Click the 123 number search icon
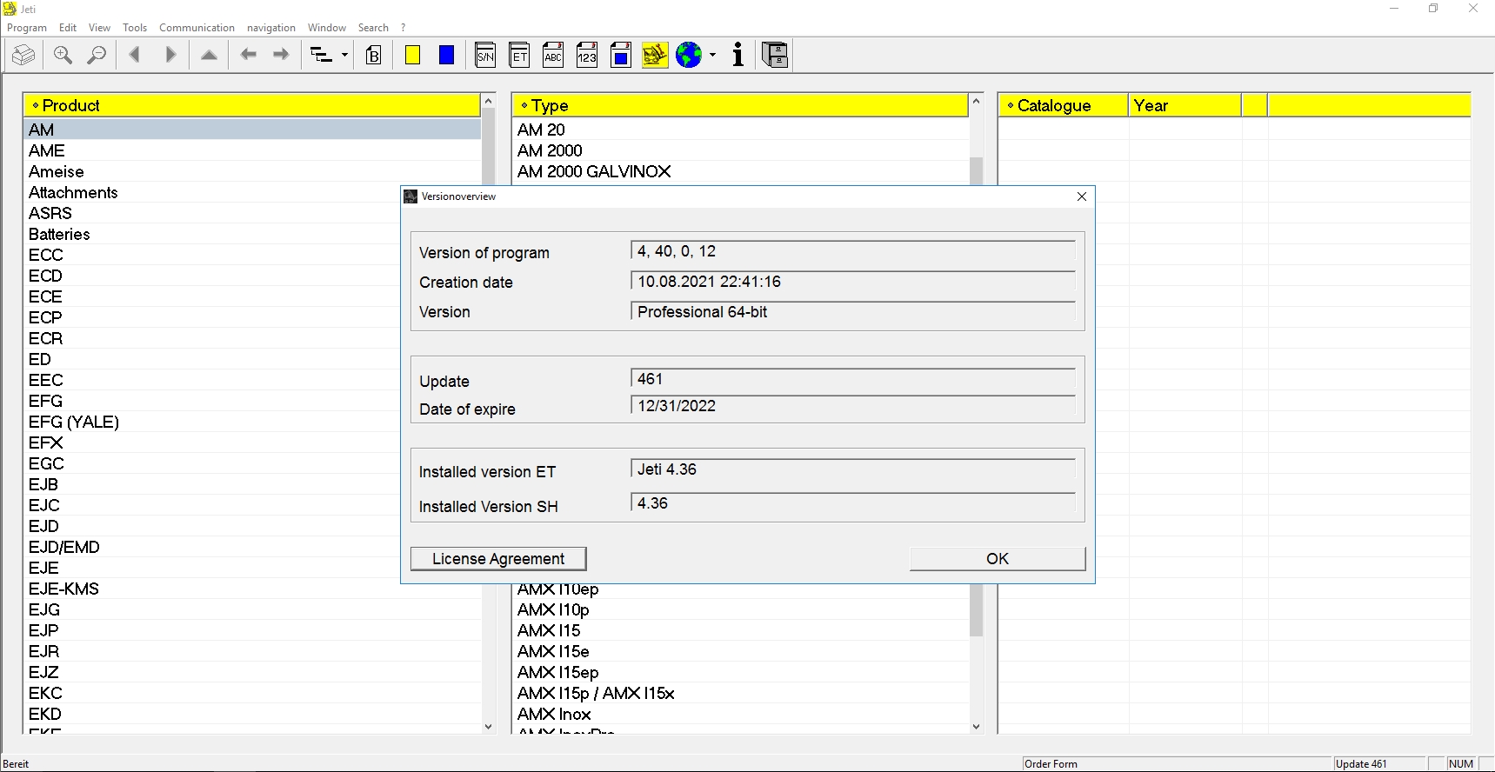Screen dimensions: 1495x772 (587, 56)
